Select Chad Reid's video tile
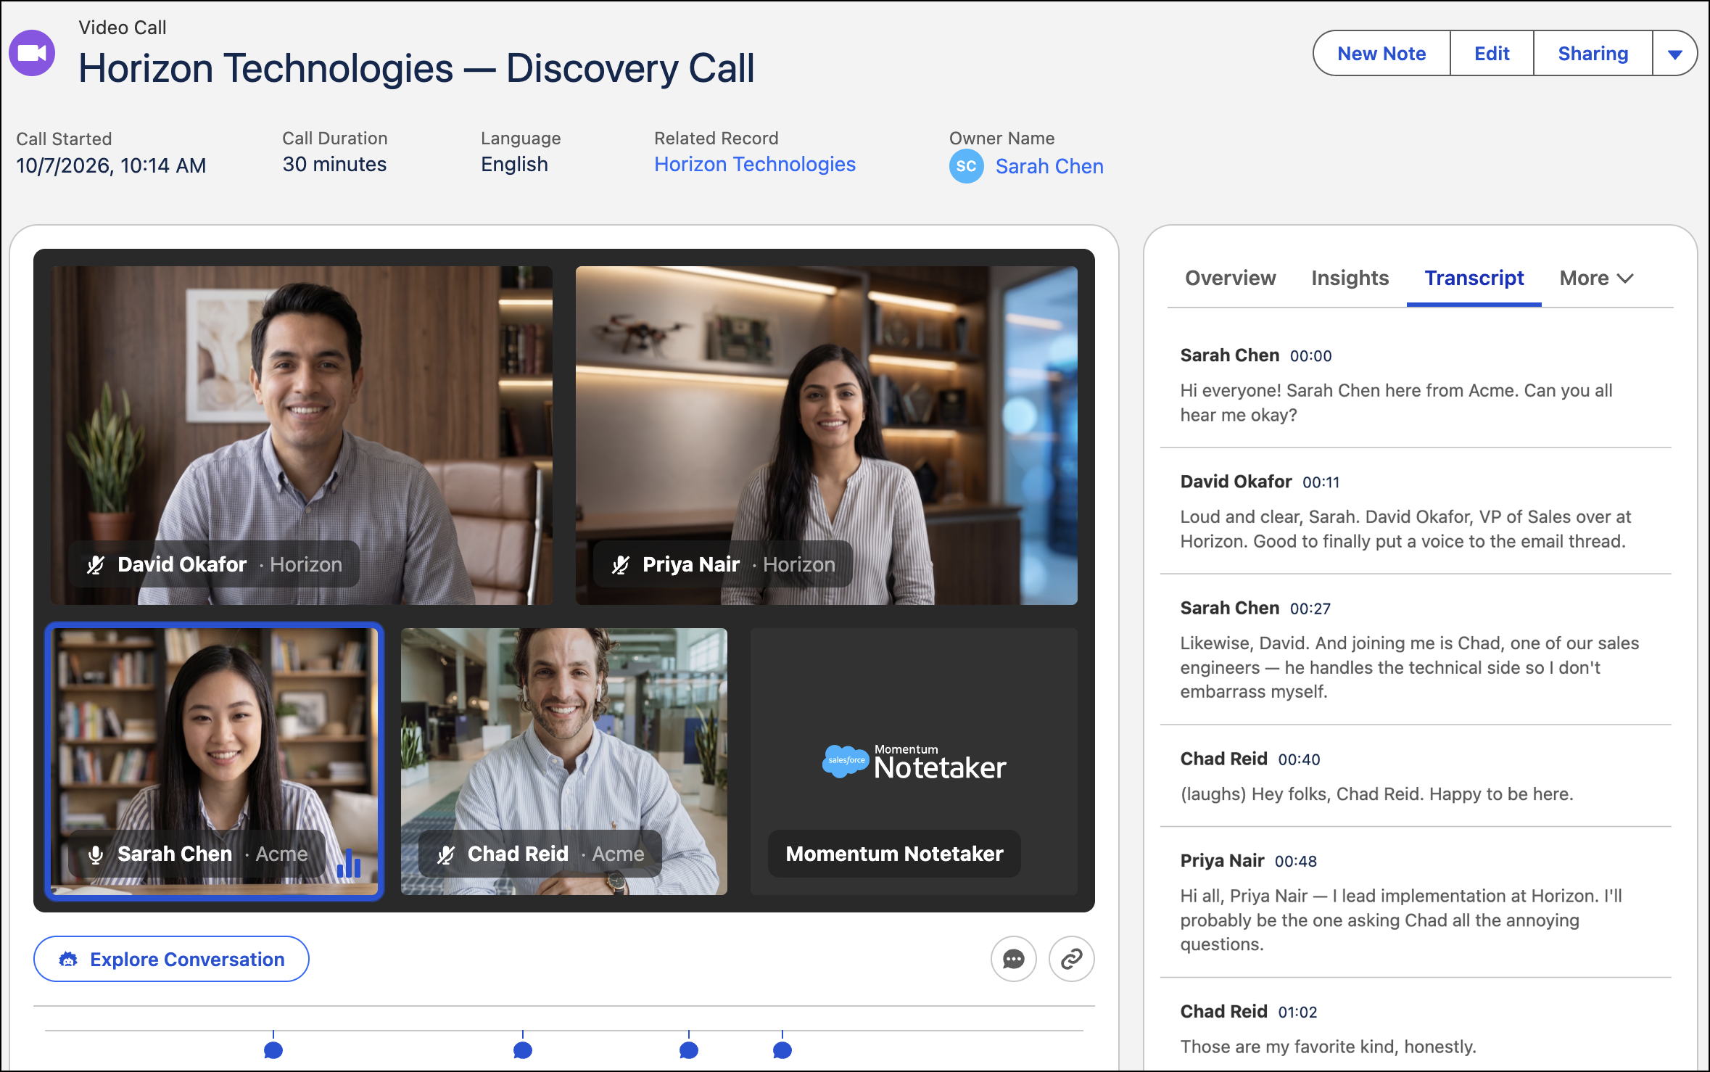This screenshot has height=1072, width=1710. coord(563,761)
